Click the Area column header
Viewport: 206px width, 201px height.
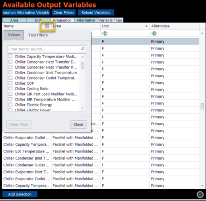click(x=76, y=26)
